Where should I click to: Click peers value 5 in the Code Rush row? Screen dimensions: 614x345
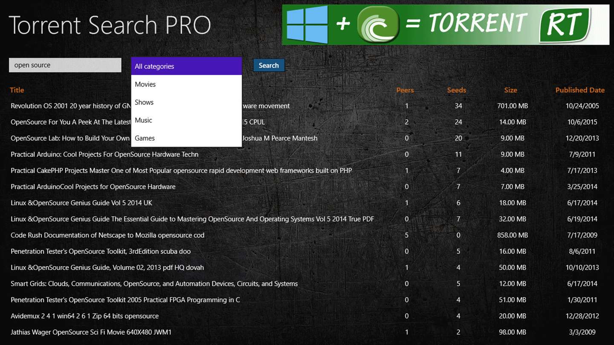pyautogui.click(x=407, y=235)
